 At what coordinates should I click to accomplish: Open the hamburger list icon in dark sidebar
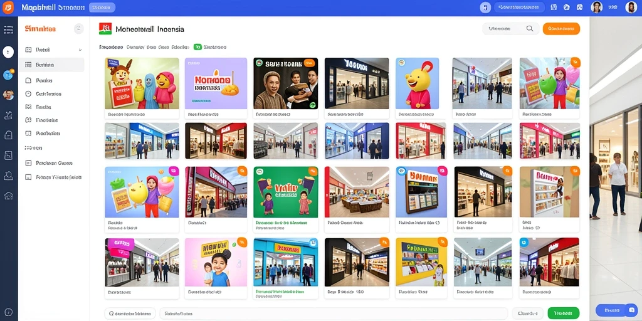coord(8,29)
